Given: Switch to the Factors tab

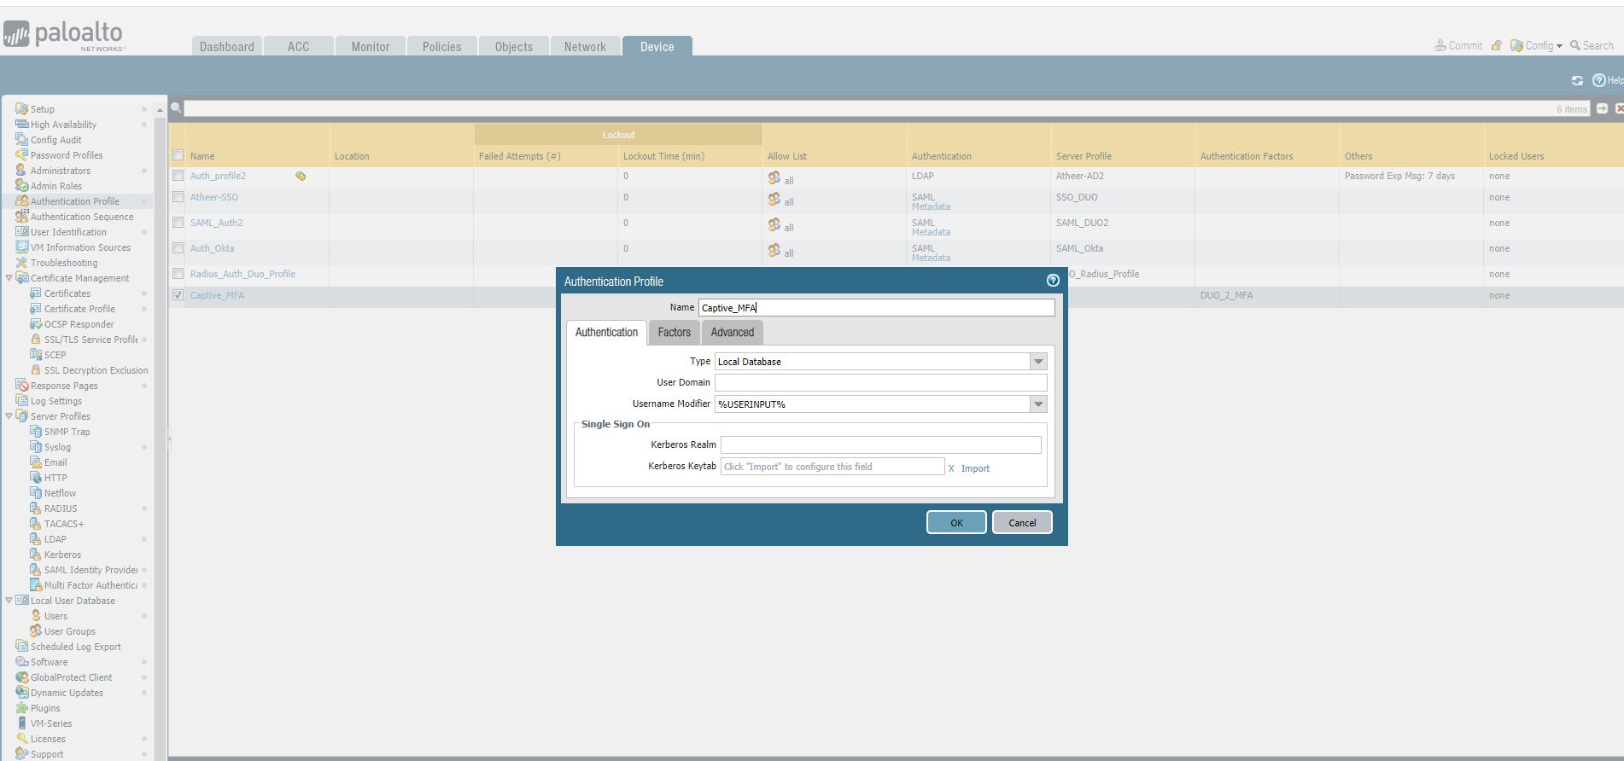Looking at the screenshot, I should pyautogui.click(x=674, y=333).
